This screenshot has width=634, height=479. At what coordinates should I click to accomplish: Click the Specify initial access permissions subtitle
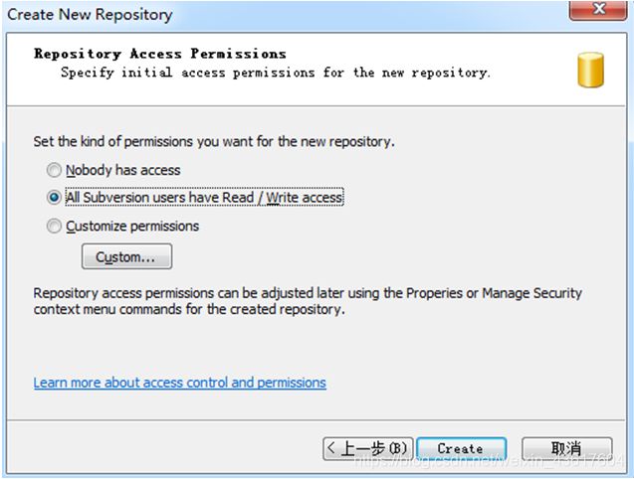276,73
